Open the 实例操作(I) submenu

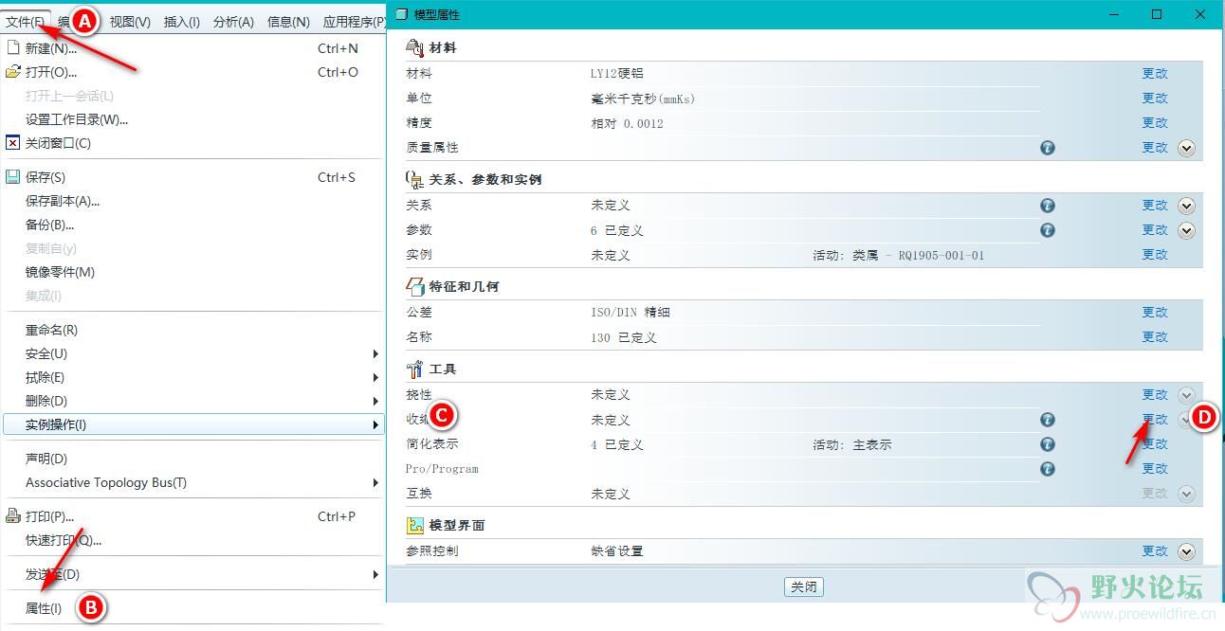click(192, 424)
